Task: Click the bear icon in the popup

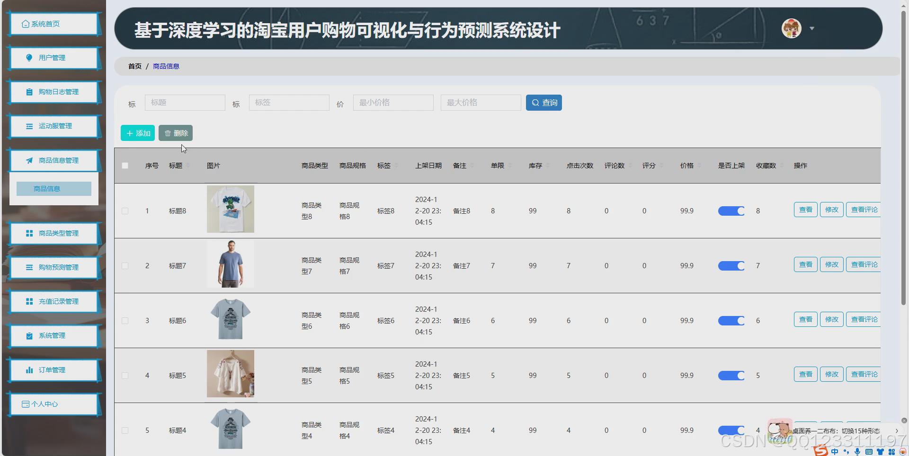Action: (x=779, y=430)
